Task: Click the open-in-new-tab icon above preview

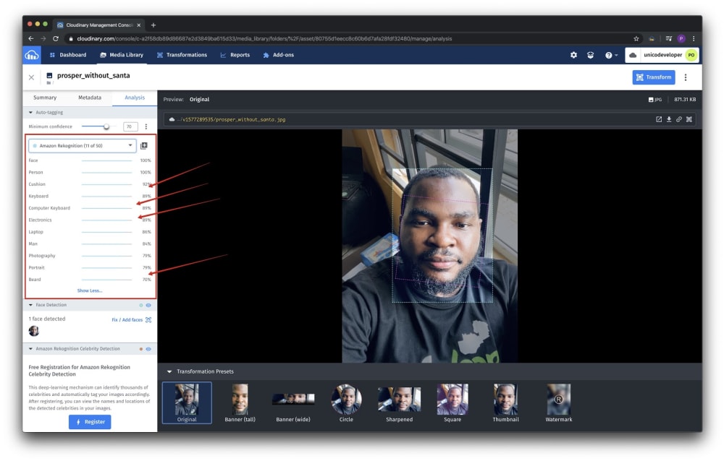Action: tap(658, 119)
